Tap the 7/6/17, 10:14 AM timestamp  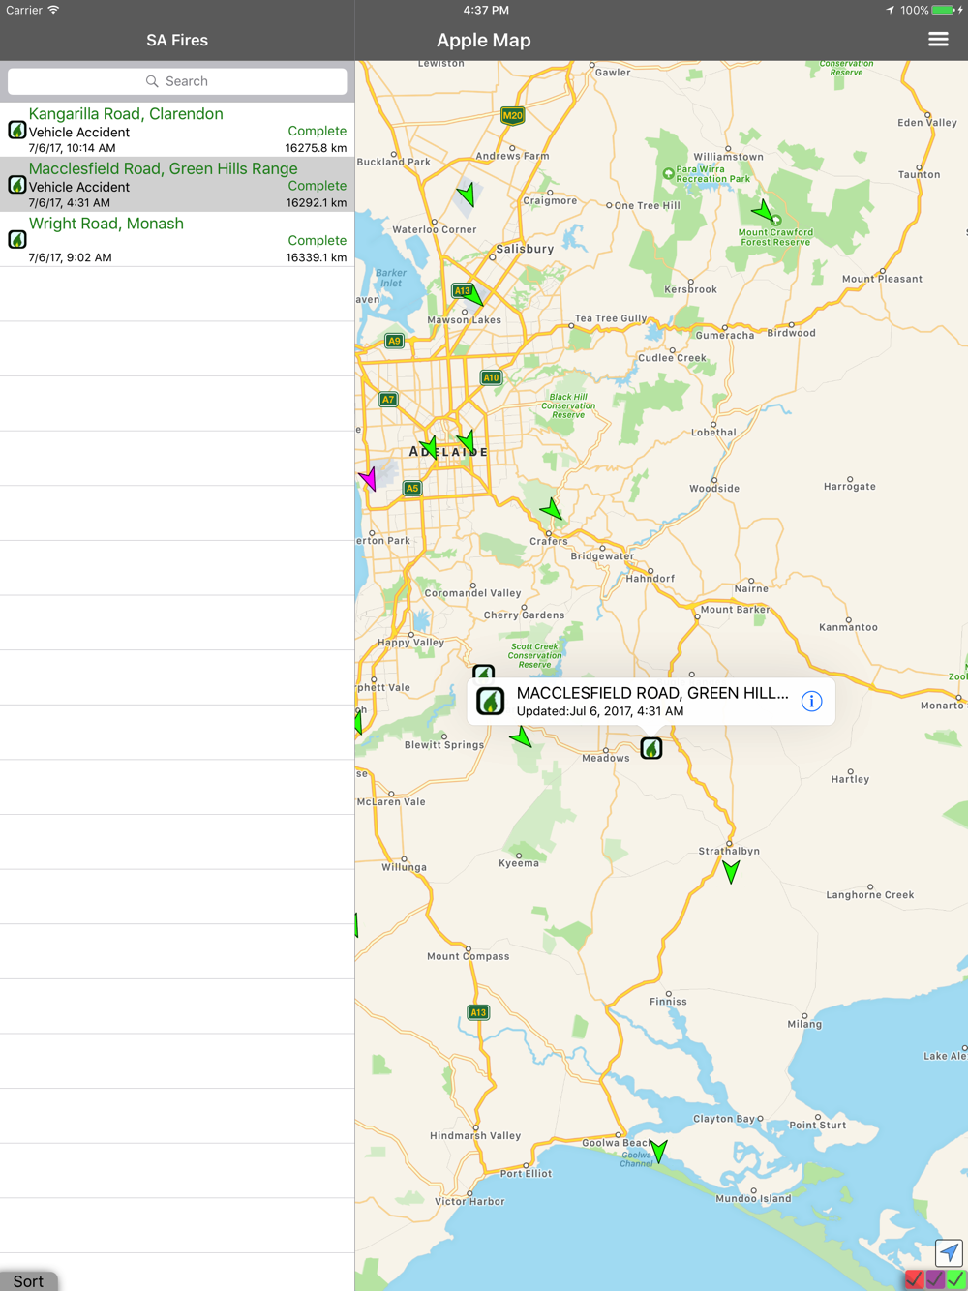click(x=72, y=148)
